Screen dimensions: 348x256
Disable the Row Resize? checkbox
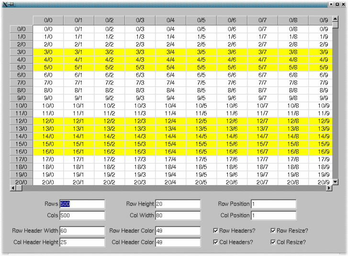(x=273, y=231)
